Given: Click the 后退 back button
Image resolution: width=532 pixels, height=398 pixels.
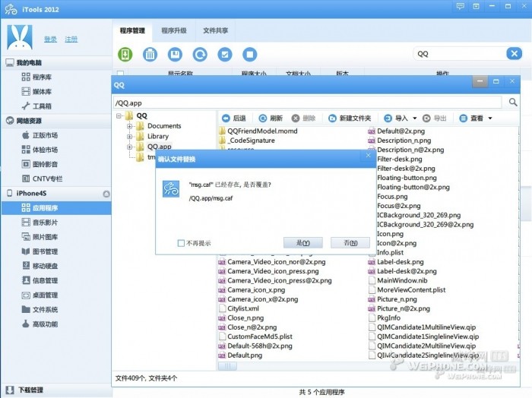Looking at the screenshot, I should coord(234,118).
